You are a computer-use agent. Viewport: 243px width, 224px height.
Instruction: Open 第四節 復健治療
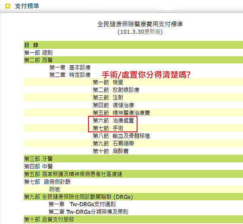(113, 105)
